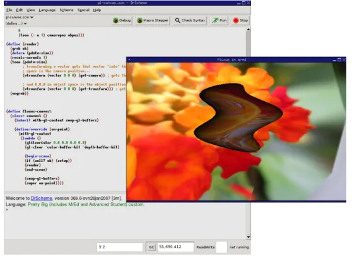
Task: Follow the DrScheme link in interactions
Action: 41,198
